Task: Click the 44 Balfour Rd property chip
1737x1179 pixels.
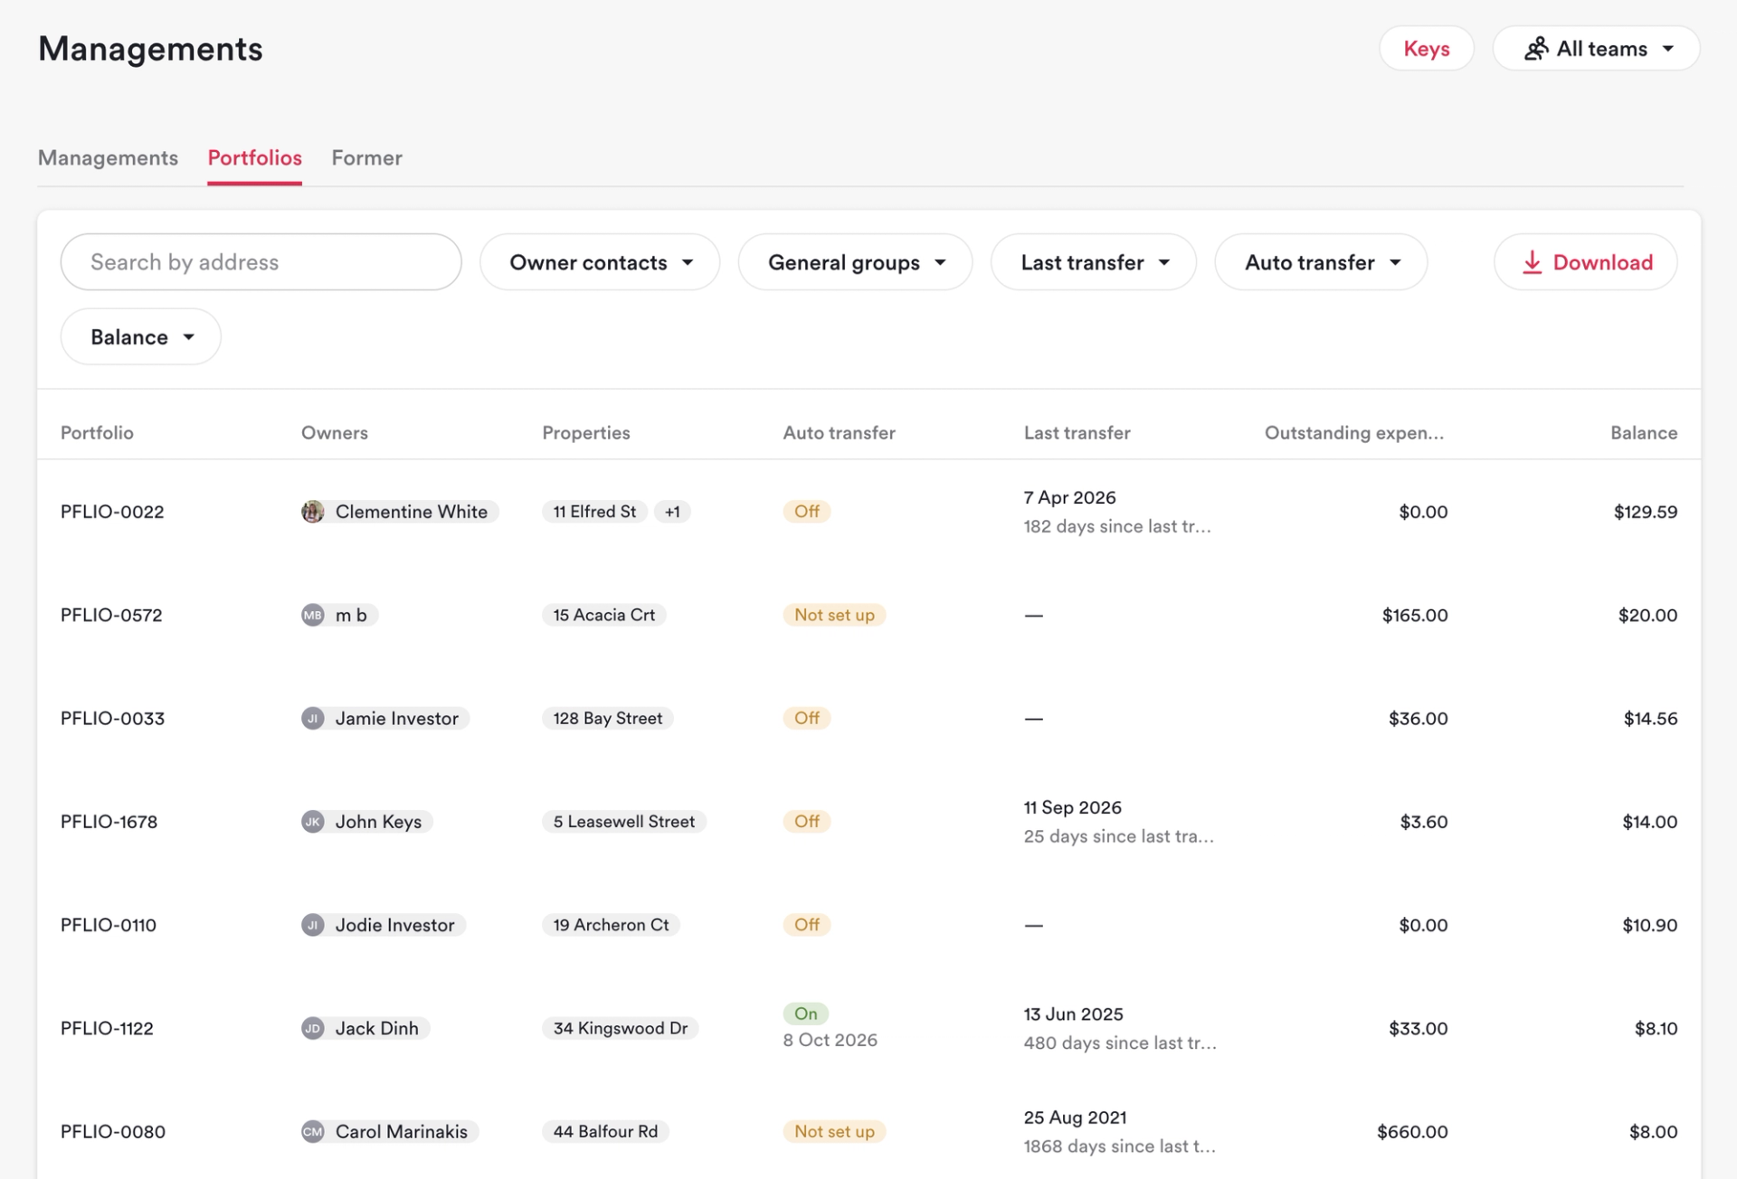Action: click(605, 1131)
